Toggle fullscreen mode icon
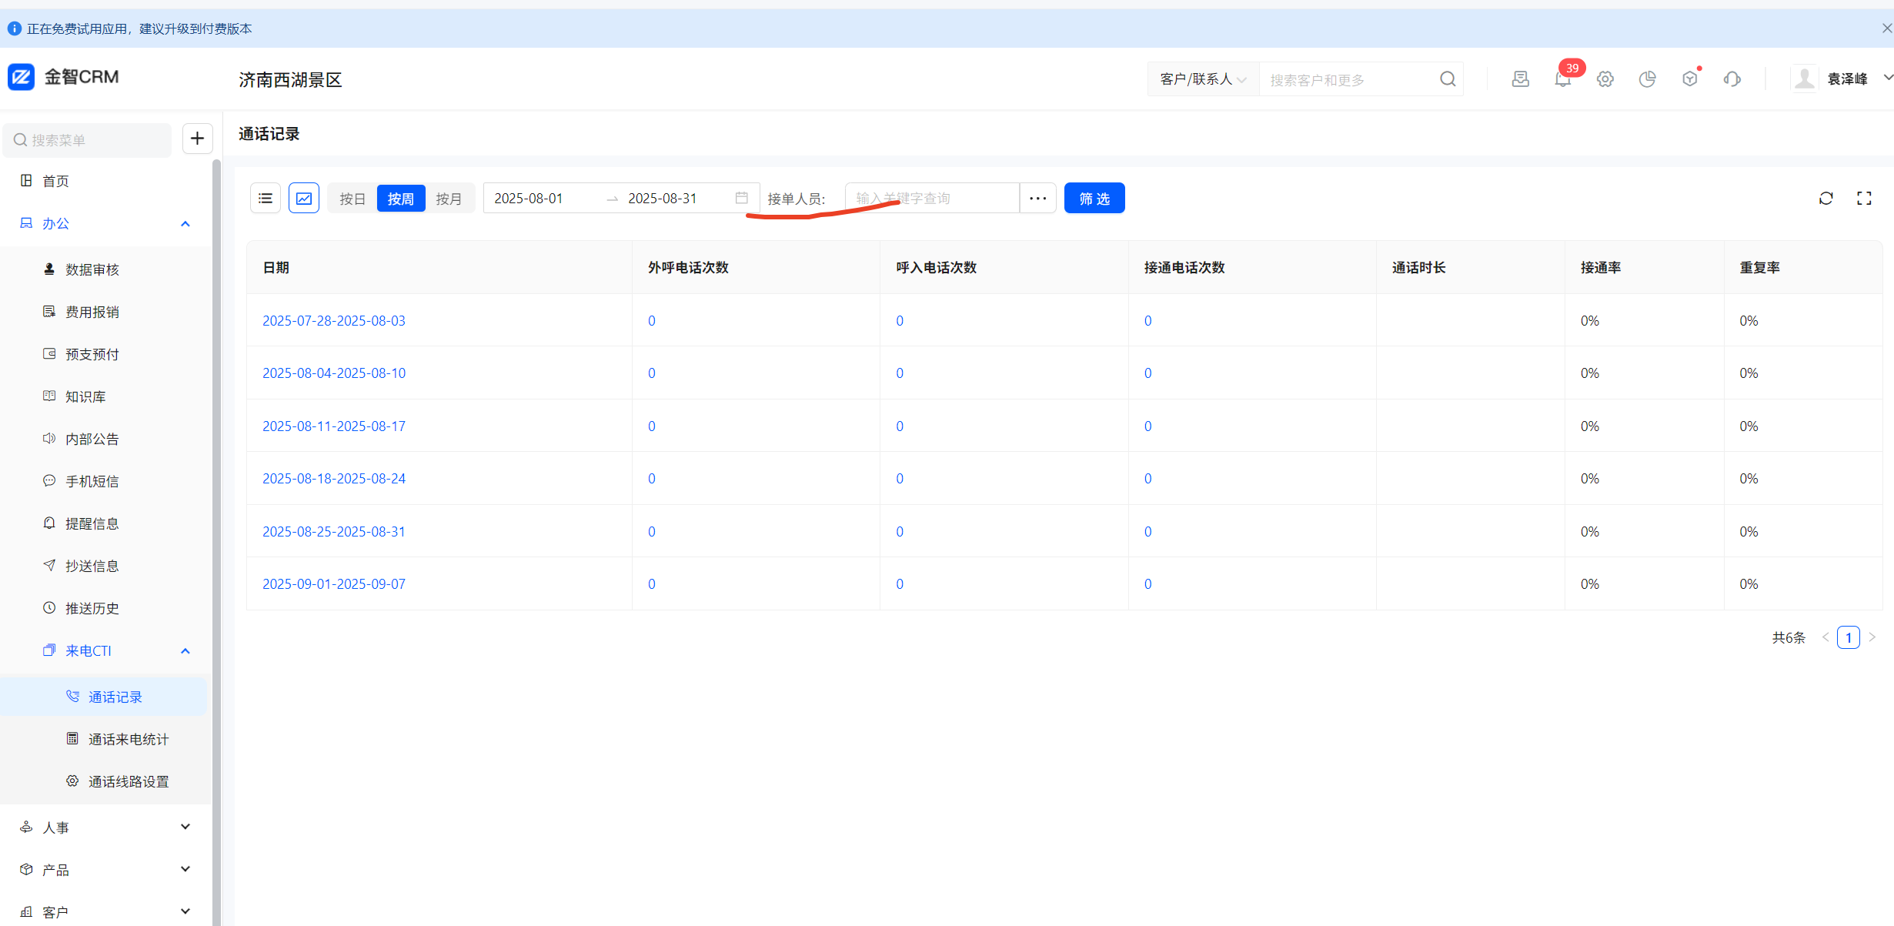This screenshot has width=1894, height=926. (x=1864, y=199)
